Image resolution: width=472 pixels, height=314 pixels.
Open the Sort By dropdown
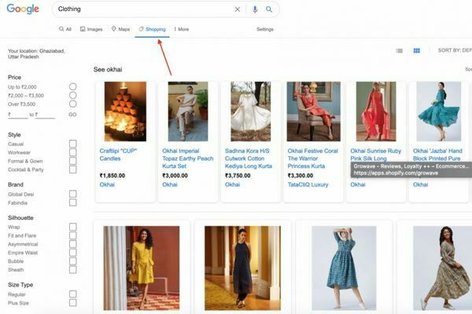455,50
